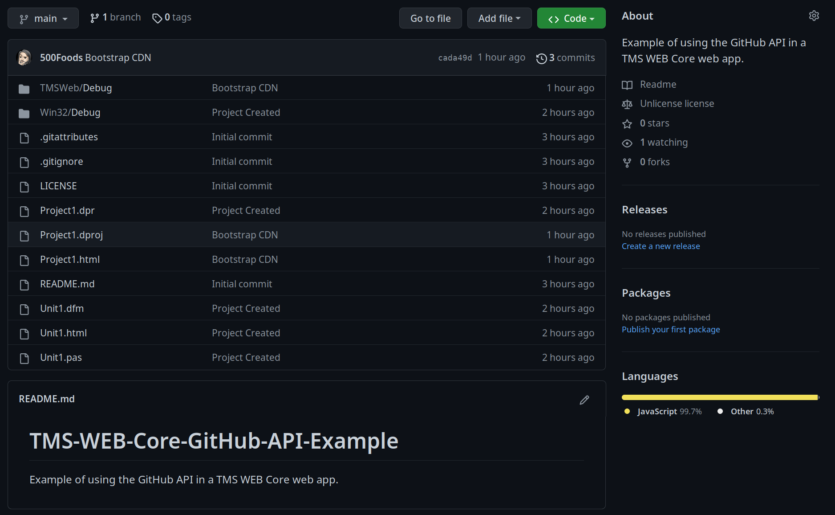Click the license scale icon
The height and width of the screenshot is (515, 835).
(627, 104)
